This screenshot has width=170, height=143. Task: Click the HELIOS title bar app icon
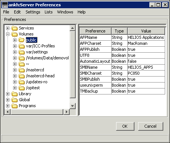click(5, 5)
